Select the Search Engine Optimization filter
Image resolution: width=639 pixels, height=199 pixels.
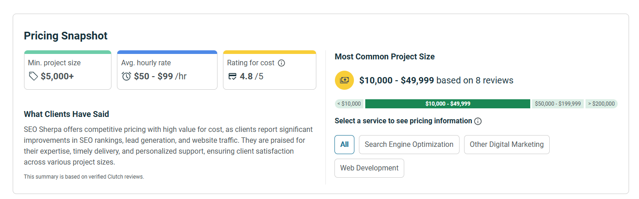point(409,145)
